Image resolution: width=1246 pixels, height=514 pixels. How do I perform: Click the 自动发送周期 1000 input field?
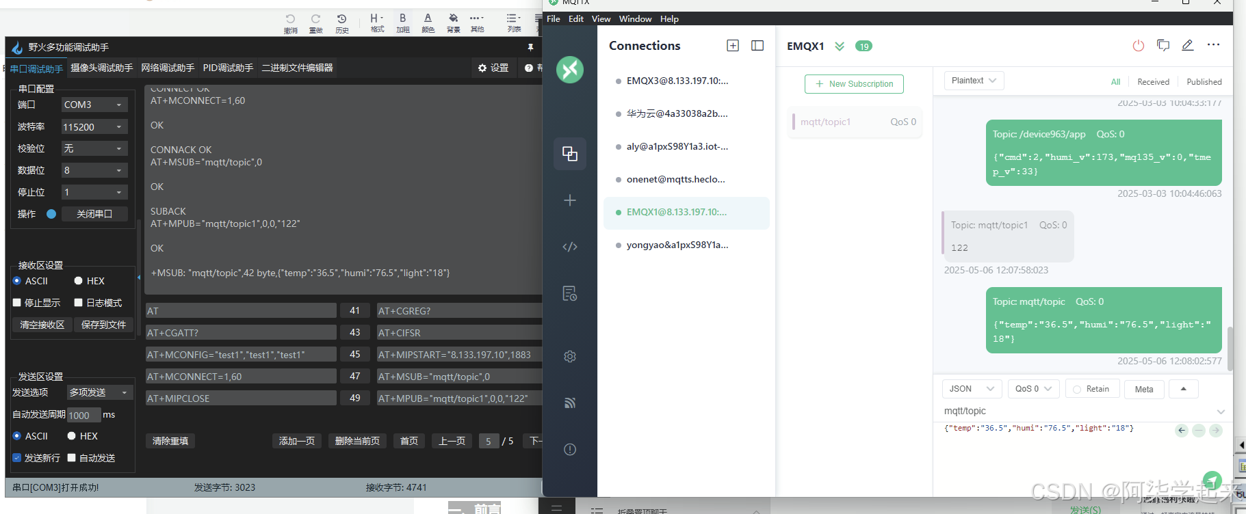83,415
